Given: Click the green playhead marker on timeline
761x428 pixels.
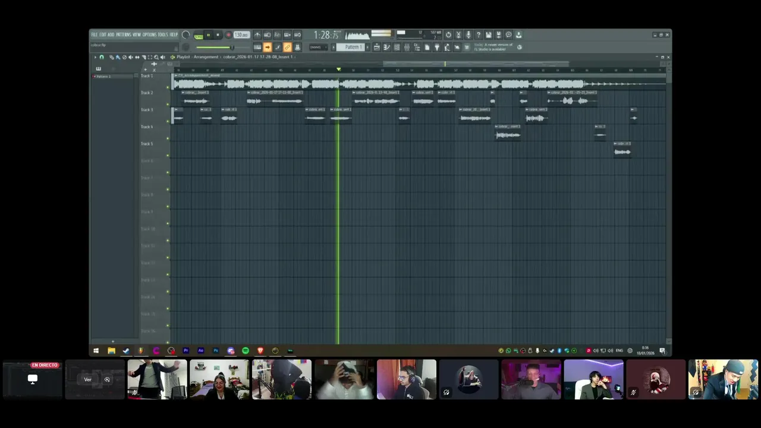Looking at the screenshot, I should pyautogui.click(x=339, y=70).
